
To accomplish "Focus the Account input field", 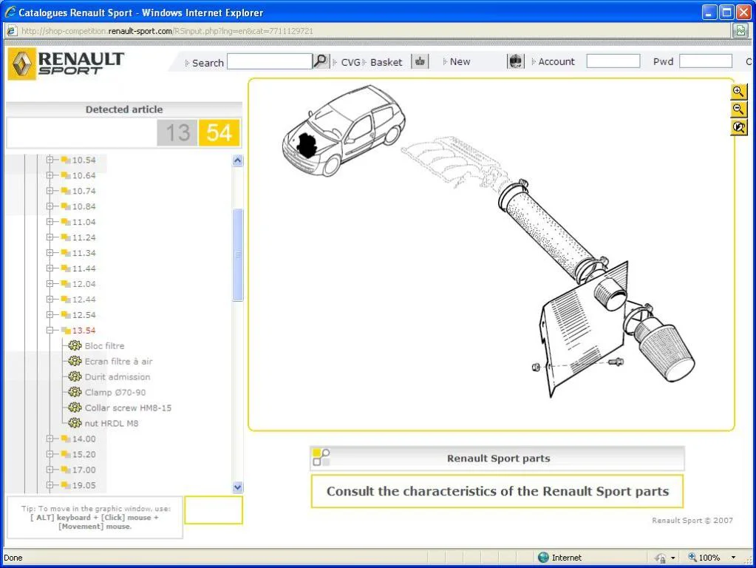I will (x=613, y=61).
